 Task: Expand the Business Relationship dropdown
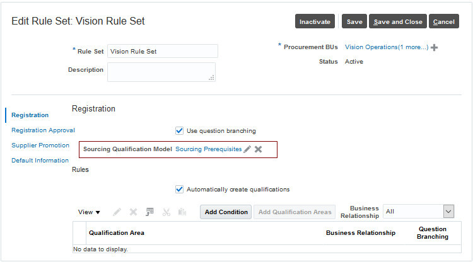(x=448, y=212)
